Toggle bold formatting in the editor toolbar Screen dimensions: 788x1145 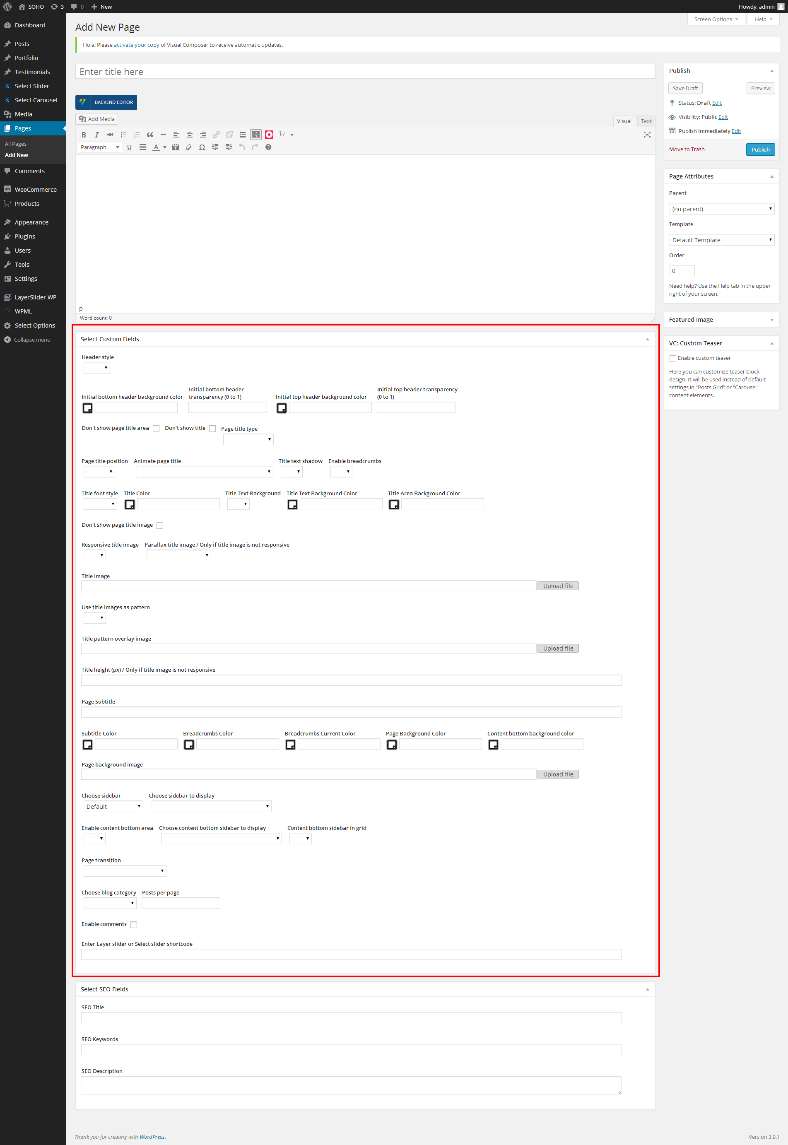pyautogui.click(x=84, y=135)
